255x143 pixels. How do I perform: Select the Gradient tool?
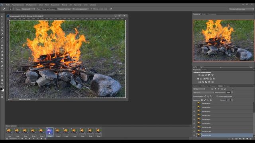click(2, 55)
